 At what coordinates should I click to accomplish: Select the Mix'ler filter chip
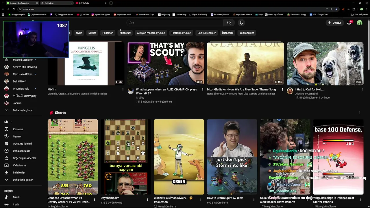click(92, 33)
